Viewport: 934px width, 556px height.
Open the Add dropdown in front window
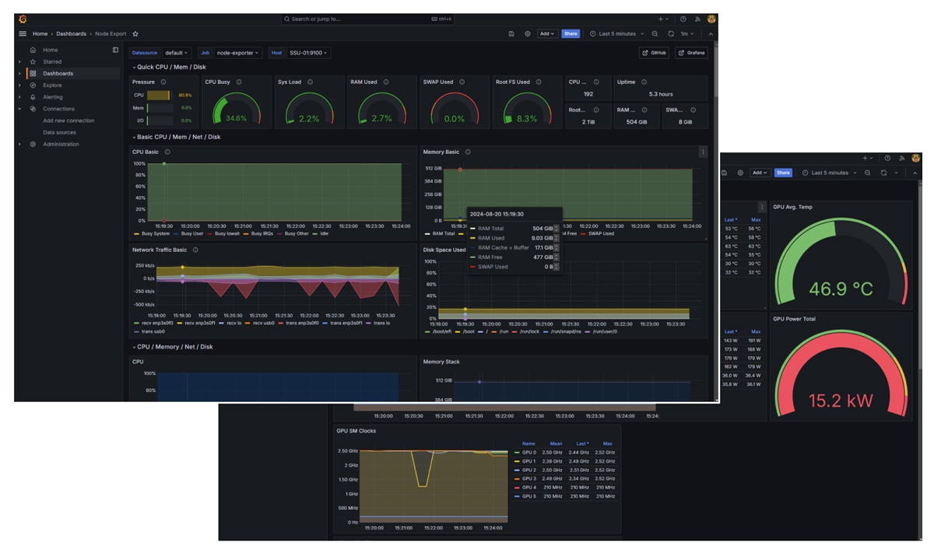(547, 34)
